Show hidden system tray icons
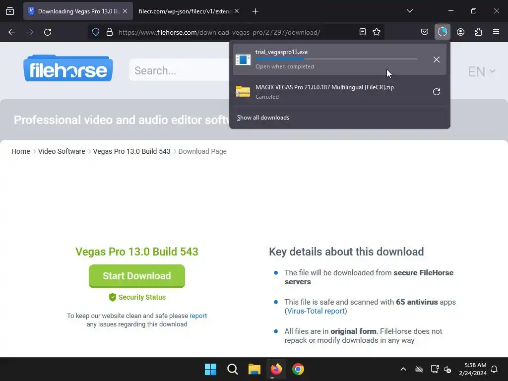The width and height of the screenshot is (508, 381). (x=403, y=369)
